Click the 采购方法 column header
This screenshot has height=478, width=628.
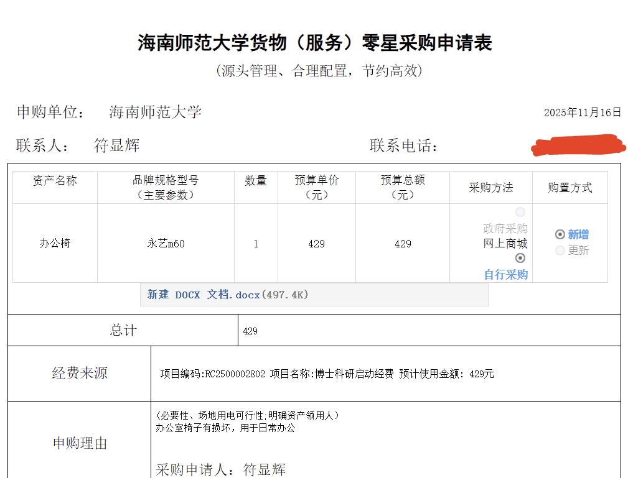(490, 188)
